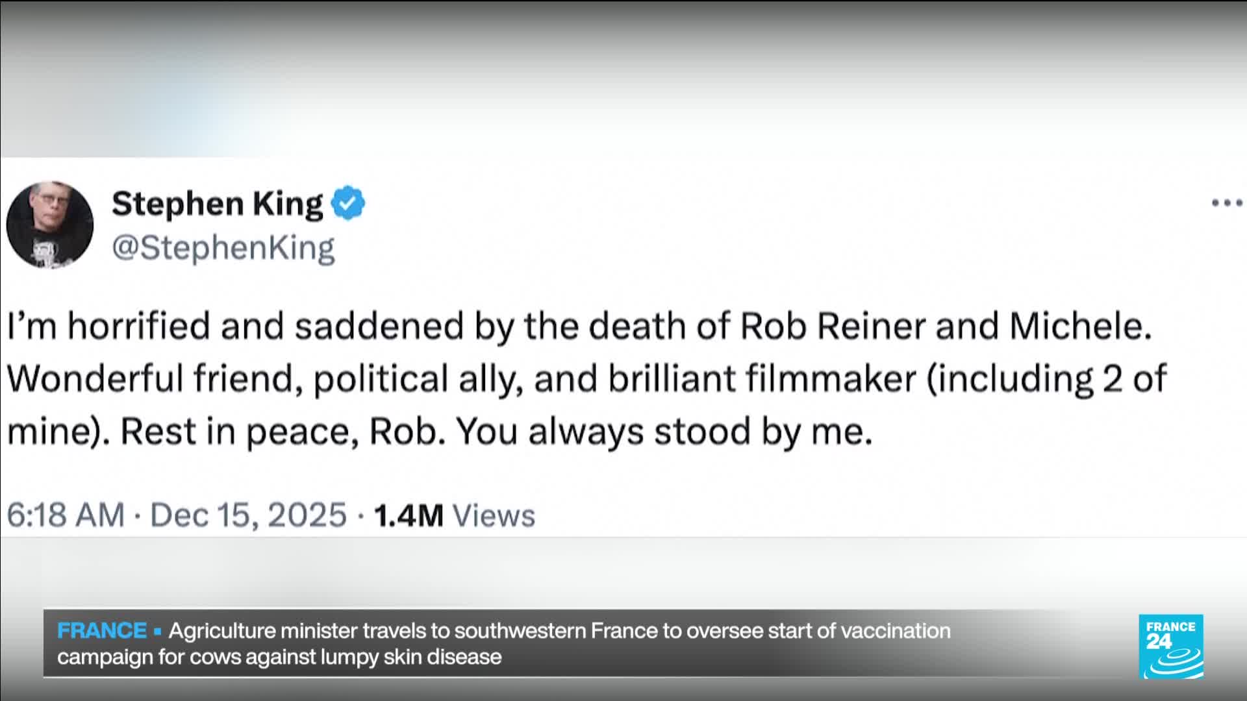Screen dimensions: 1247x701
Task: Click Stephen King's profile avatar
Action: (x=50, y=225)
